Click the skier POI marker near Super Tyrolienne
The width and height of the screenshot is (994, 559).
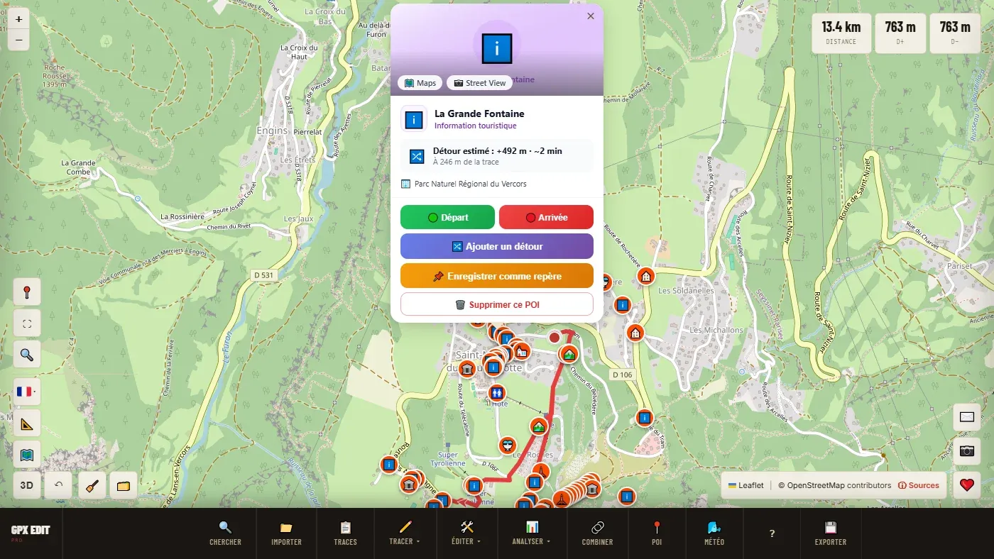(x=508, y=445)
